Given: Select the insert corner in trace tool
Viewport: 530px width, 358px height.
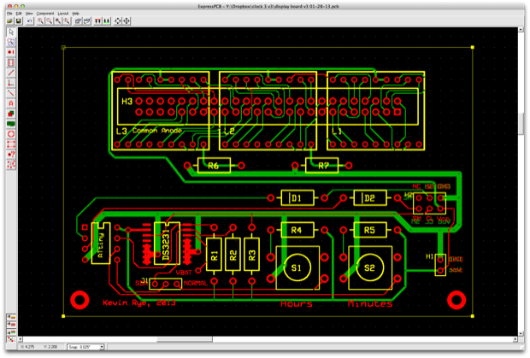Looking at the screenshot, I should point(11,83).
